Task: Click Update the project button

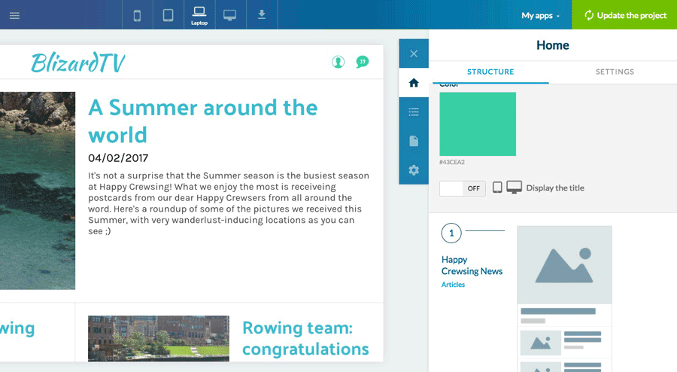Action: point(624,15)
